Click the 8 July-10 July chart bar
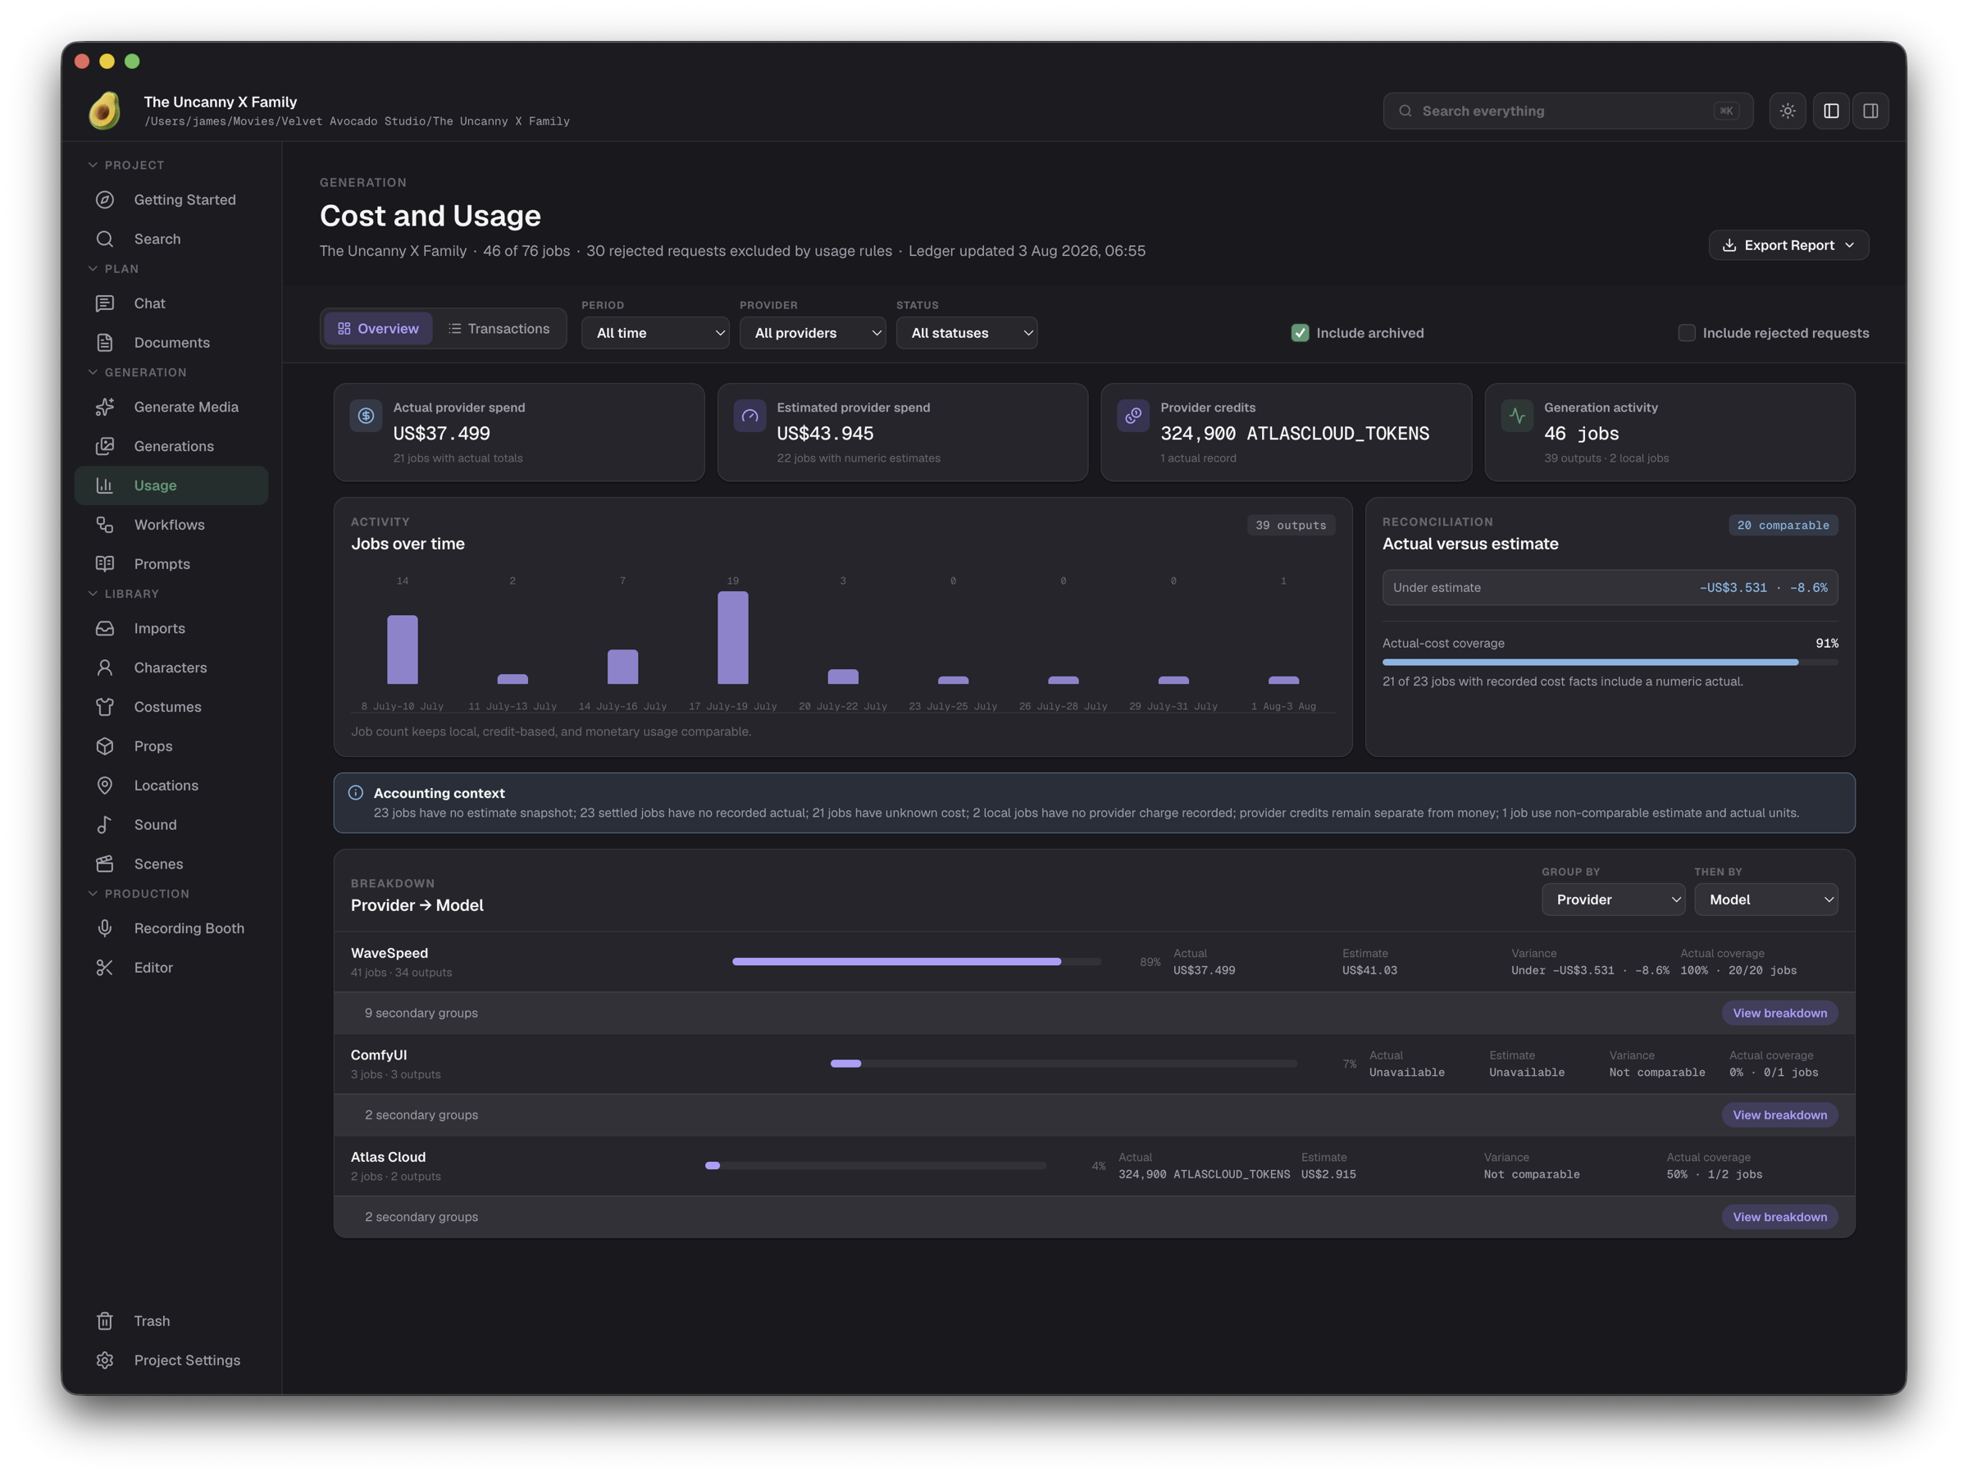The image size is (1968, 1476). coord(402,649)
